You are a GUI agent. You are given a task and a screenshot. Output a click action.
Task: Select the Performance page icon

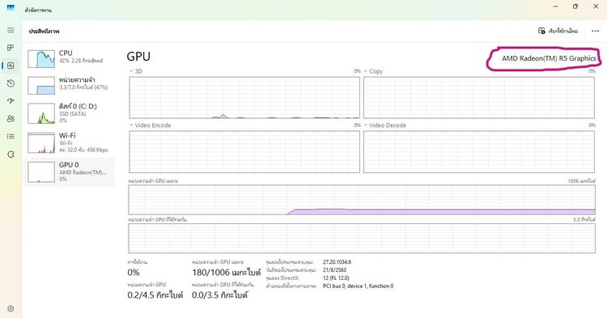[x=11, y=66]
